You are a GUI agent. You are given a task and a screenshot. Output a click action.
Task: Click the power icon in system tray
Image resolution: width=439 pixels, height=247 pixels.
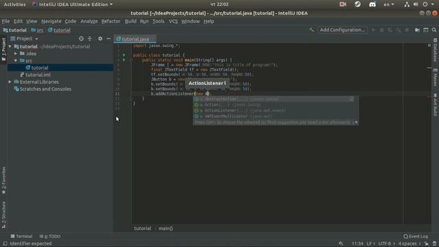click(425, 5)
